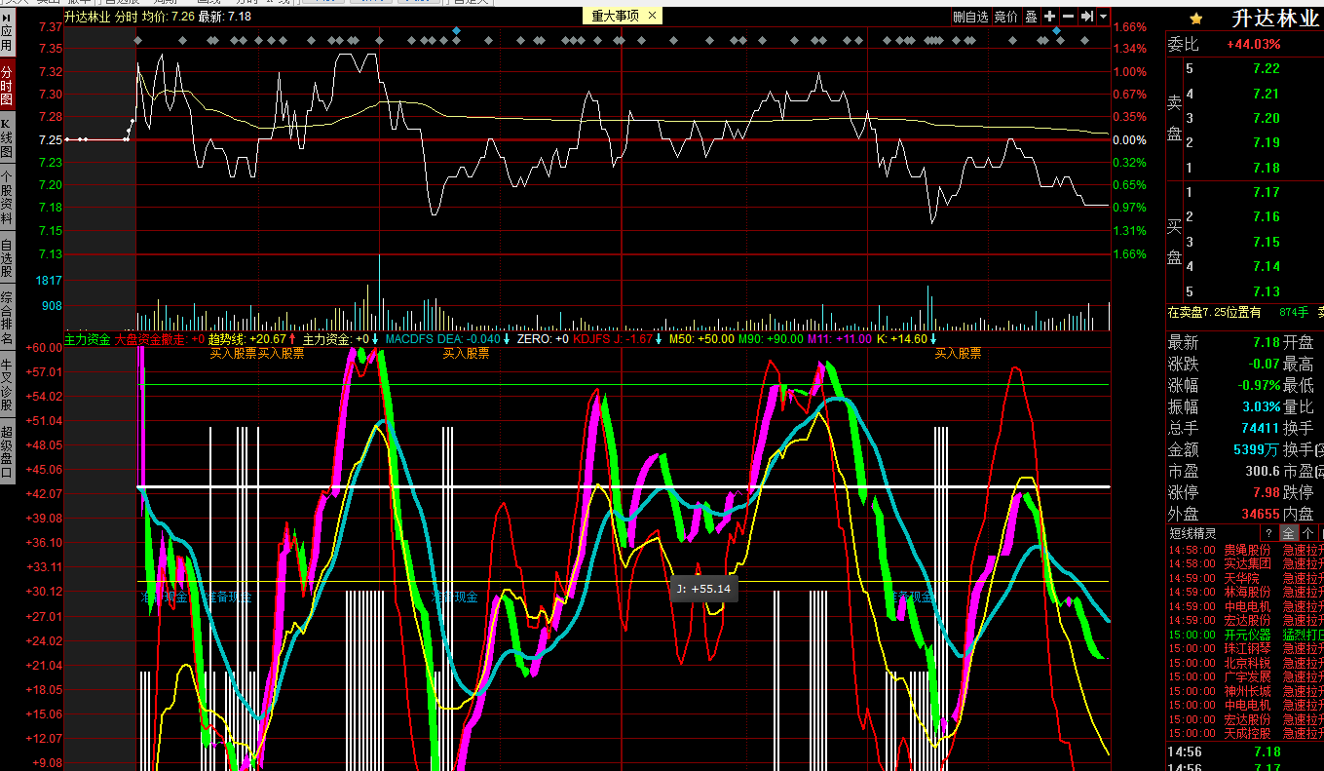Click the 主力资金 orange indicator name
The width and height of the screenshot is (1324, 771).
(x=88, y=339)
